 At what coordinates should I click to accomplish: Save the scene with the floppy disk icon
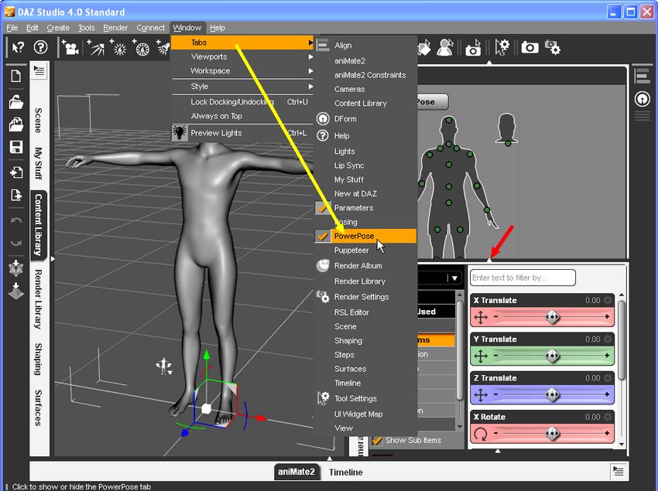16,147
